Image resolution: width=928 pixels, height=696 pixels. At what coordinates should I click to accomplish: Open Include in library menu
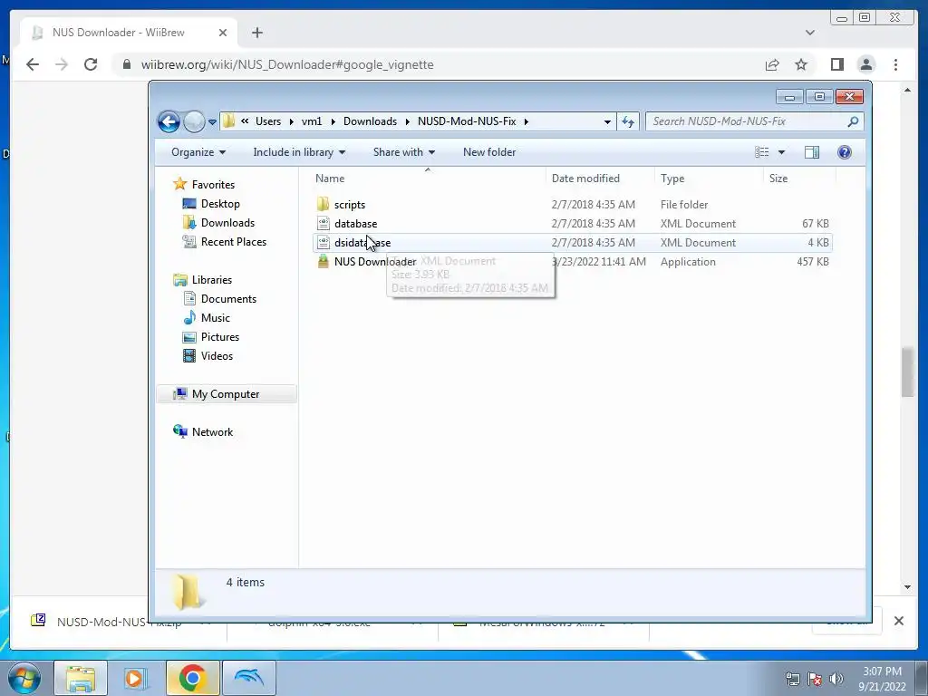pos(299,152)
